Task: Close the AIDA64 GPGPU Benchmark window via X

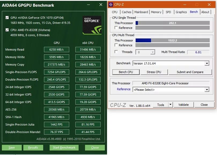Action: point(101,5)
